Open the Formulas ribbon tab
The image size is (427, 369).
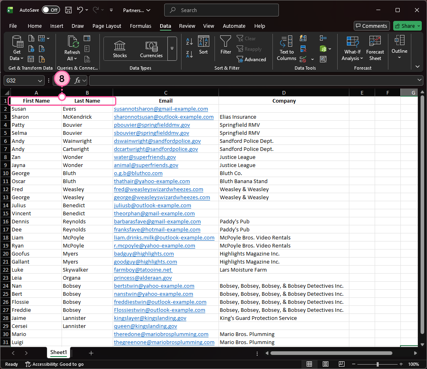tap(140, 26)
